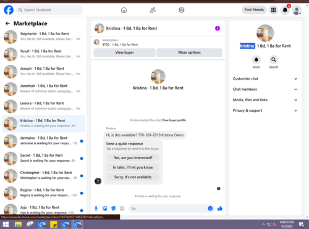Image resolution: width=309 pixels, height=229 pixels.
Task: Open the Windows Start menu
Action: (x=6, y=224)
